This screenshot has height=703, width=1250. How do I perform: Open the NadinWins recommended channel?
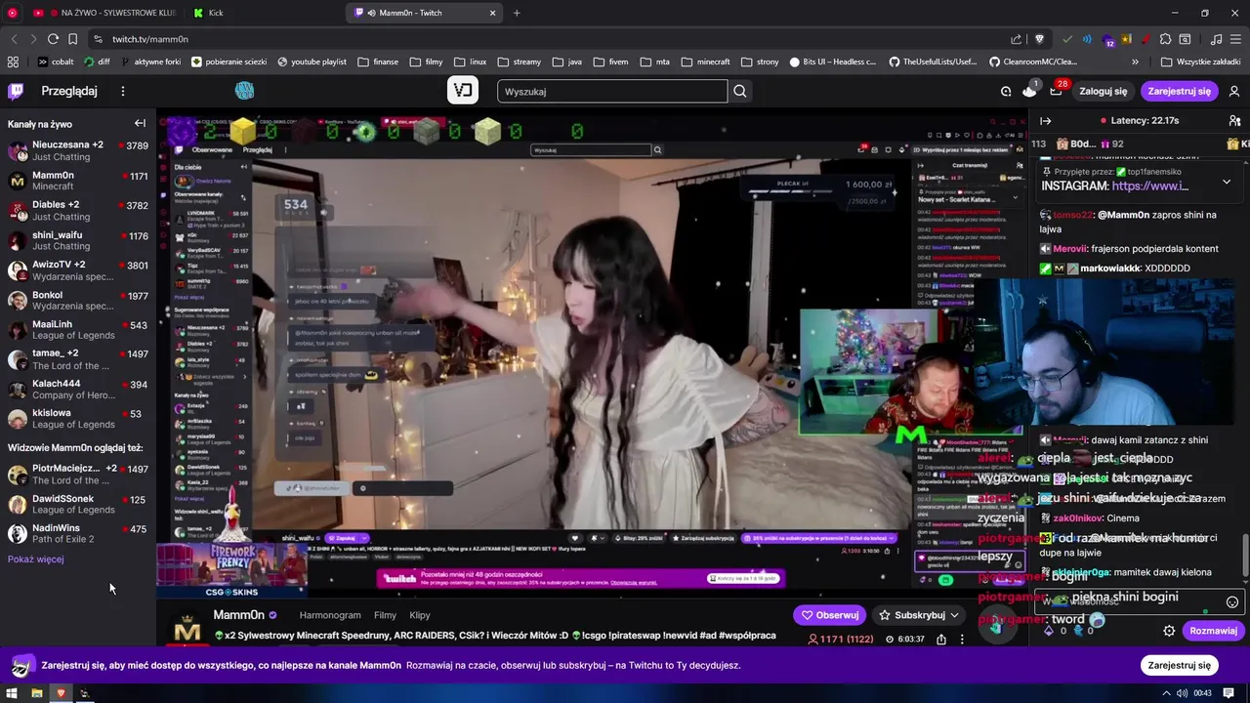(78, 533)
